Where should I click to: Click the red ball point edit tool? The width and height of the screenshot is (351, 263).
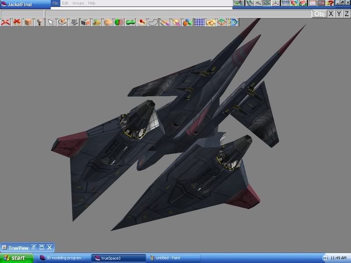click(x=142, y=22)
